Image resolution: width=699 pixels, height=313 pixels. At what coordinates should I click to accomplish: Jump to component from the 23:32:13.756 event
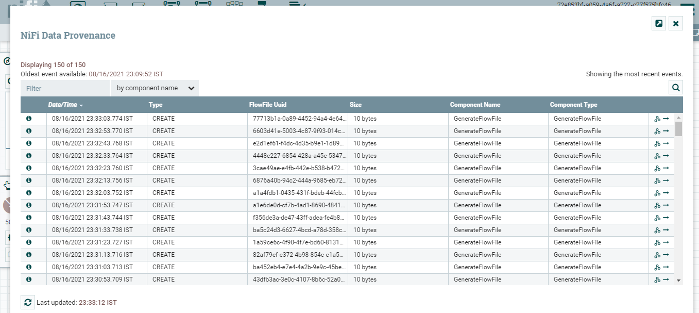point(666,180)
